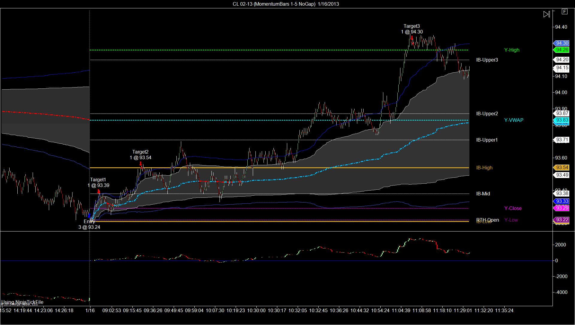575x325 pixels.
Task: Click the 94.00 price axis tick label
Action: [x=561, y=93]
